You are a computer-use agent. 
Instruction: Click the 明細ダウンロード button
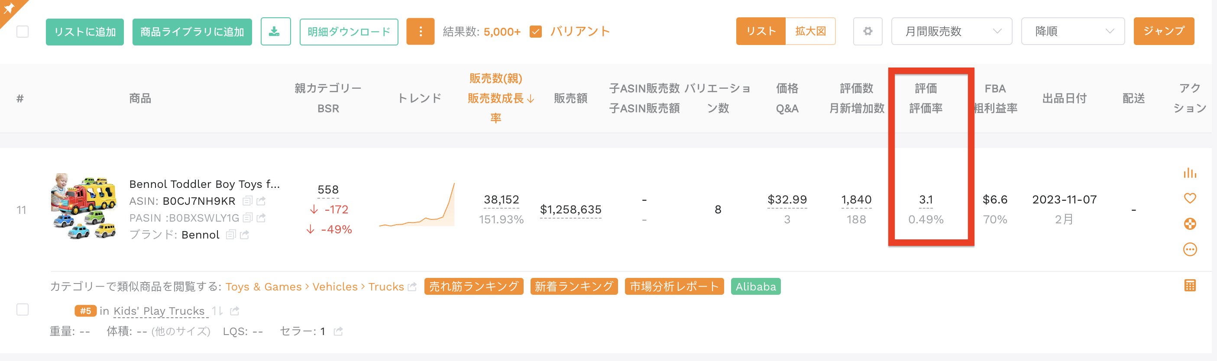click(349, 32)
